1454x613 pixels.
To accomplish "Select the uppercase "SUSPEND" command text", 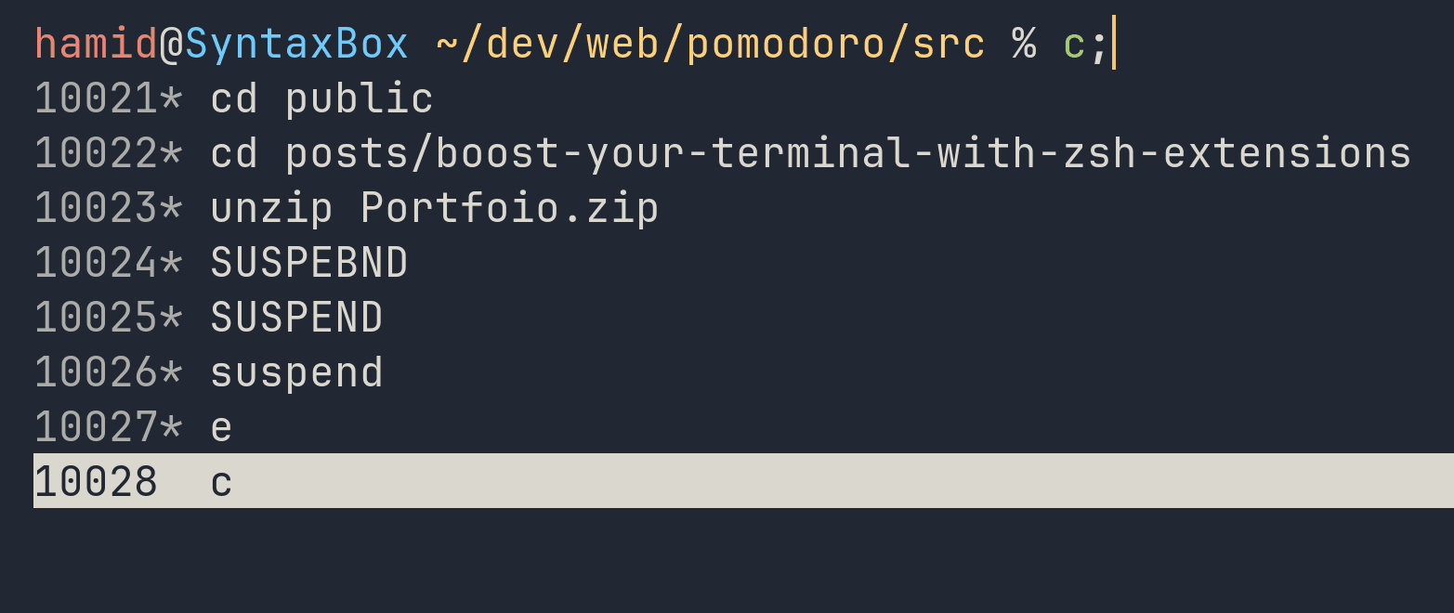I will 296,318.
